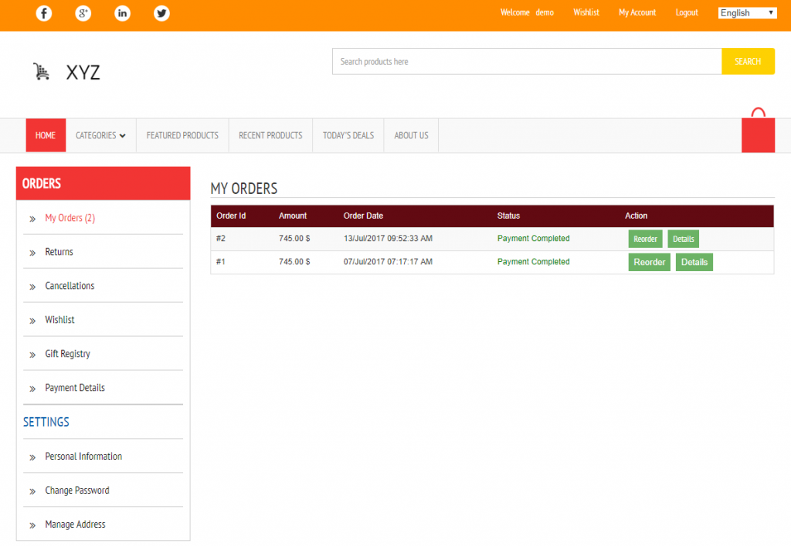Open Personal Information settings
Viewport: 791px width, 547px height.
pos(83,456)
